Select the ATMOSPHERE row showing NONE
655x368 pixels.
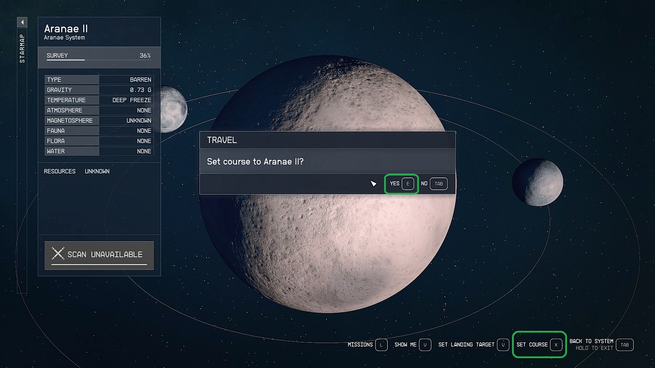[x=99, y=110]
